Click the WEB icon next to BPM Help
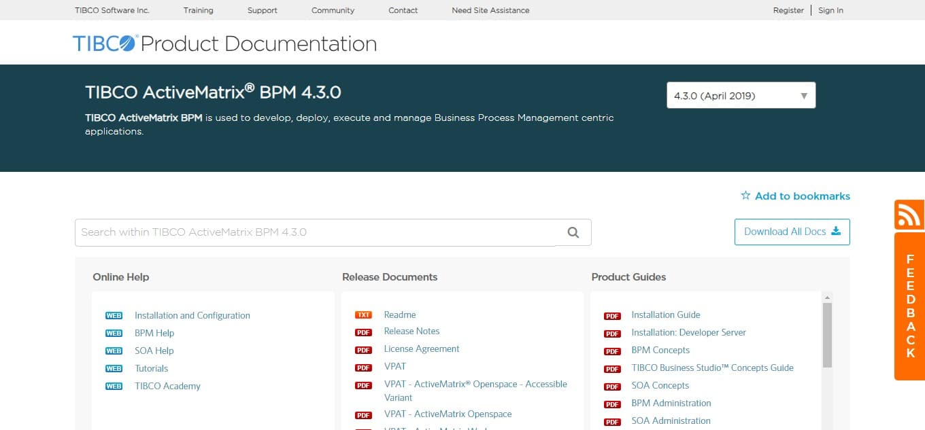The height and width of the screenshot is (430, 925). 114,333
